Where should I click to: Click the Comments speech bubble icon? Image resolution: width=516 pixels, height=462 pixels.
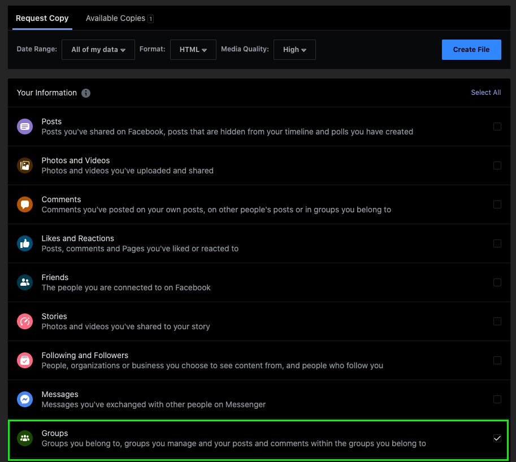point(25,204)
